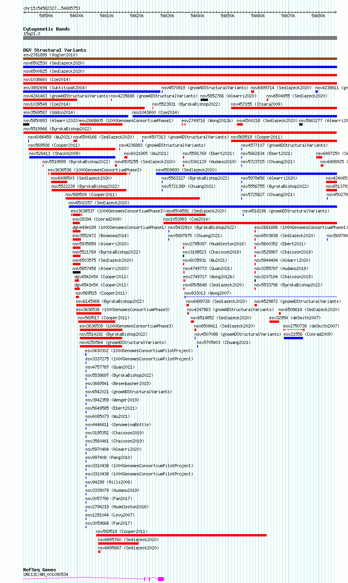This screenshot has width=348, height=583.
Task: Select label nsv3942359 (Wenger2019)
Action: coord(112,400)
